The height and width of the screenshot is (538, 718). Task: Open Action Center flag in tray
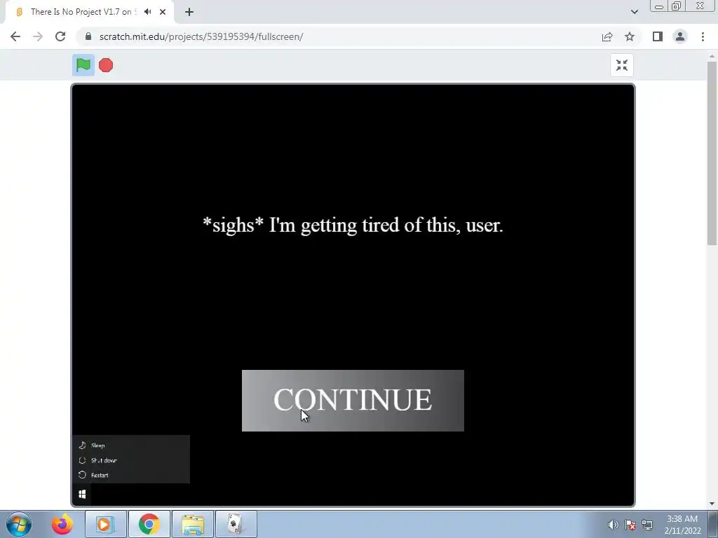click(630, 525)
